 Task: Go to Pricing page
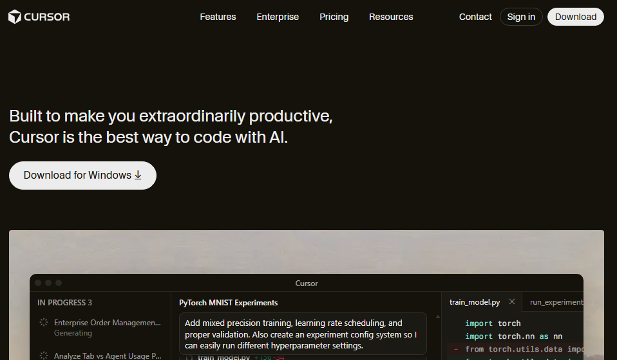click(x=334, y=17)
